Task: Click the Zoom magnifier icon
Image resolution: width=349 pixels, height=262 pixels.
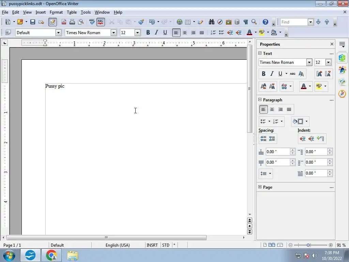Action: coord(254,22)
